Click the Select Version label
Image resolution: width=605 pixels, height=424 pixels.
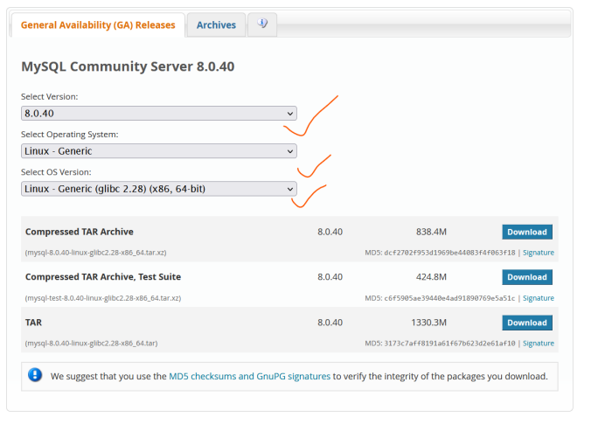coord(49,97)
